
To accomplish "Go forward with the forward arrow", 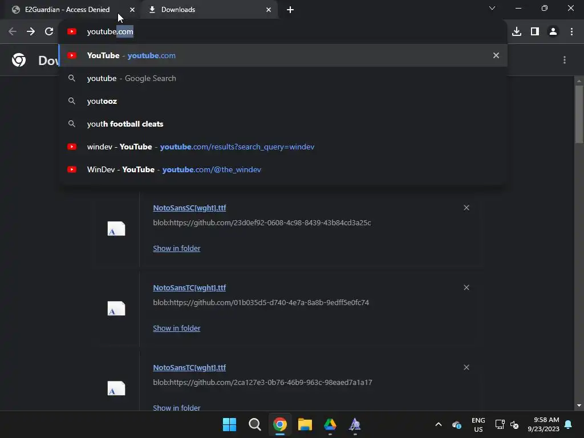I will (x=31, y=32).
